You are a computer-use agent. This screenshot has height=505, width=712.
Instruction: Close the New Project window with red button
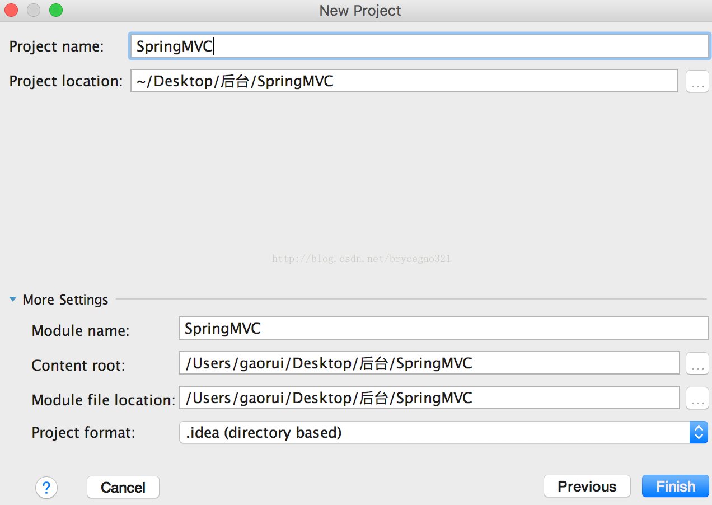11,10
